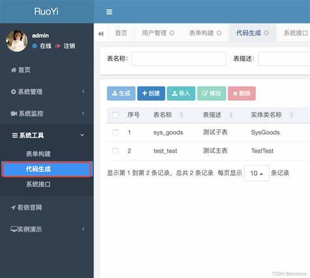Viewport: 310px width, 278px height.
Task: Close the 用户管理 tab via its x icon
Action: click(172, 33)
